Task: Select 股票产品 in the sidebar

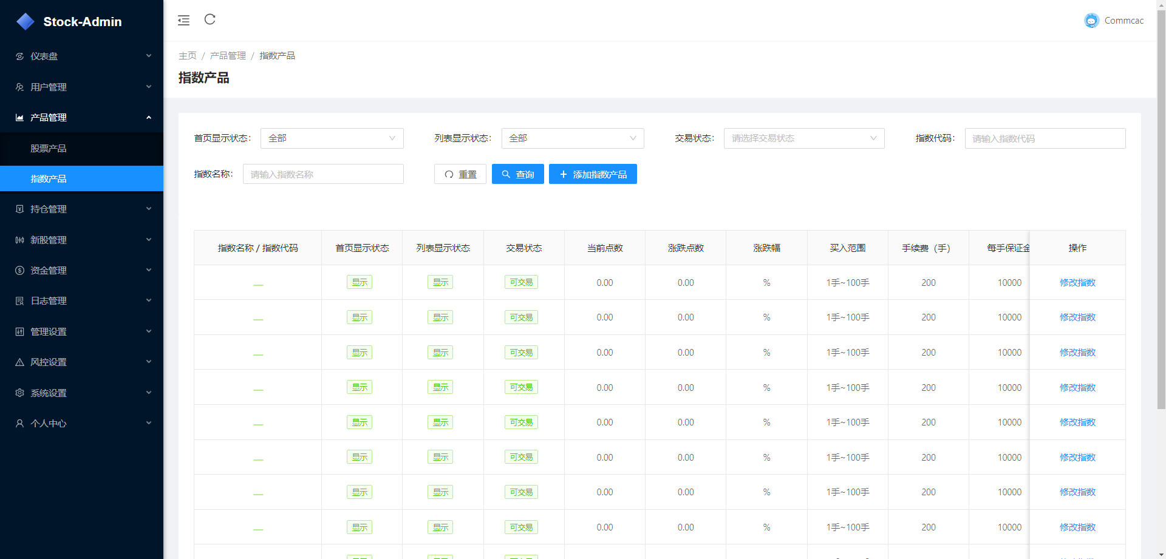Action: (x=49, y=149)
